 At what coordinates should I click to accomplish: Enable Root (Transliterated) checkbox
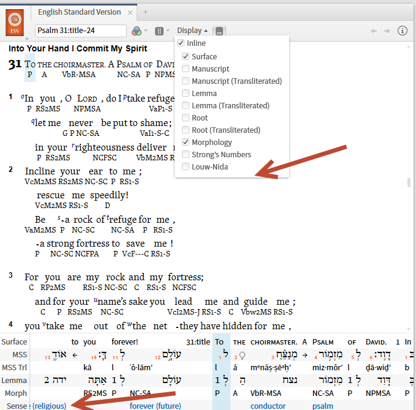[186, 130]
